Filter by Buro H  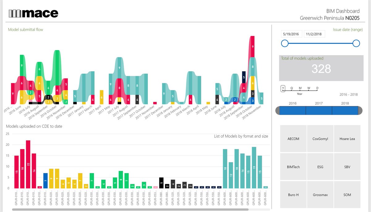coord(293,195)
